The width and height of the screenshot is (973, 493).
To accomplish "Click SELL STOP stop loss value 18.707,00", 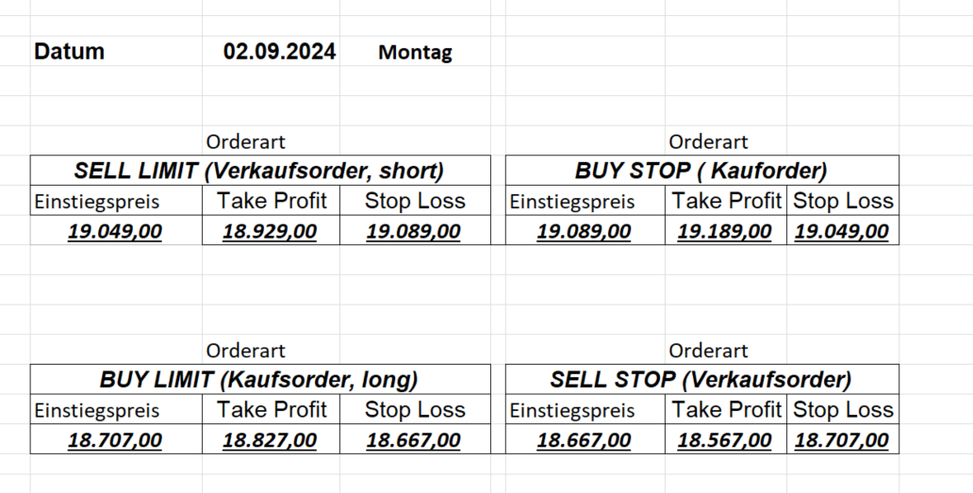I will coord(842,439).
